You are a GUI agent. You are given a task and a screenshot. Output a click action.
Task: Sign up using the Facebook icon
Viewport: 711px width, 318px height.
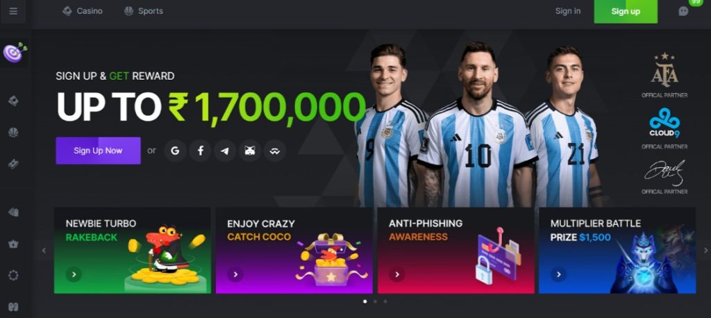(x=200, y=151)
